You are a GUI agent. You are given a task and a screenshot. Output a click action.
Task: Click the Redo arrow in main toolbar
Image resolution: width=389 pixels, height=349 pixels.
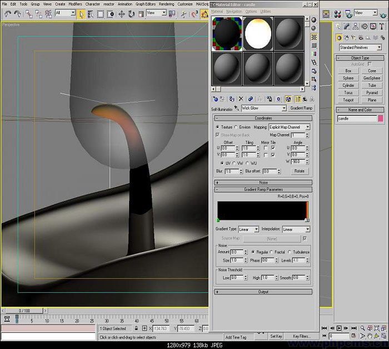17,14
